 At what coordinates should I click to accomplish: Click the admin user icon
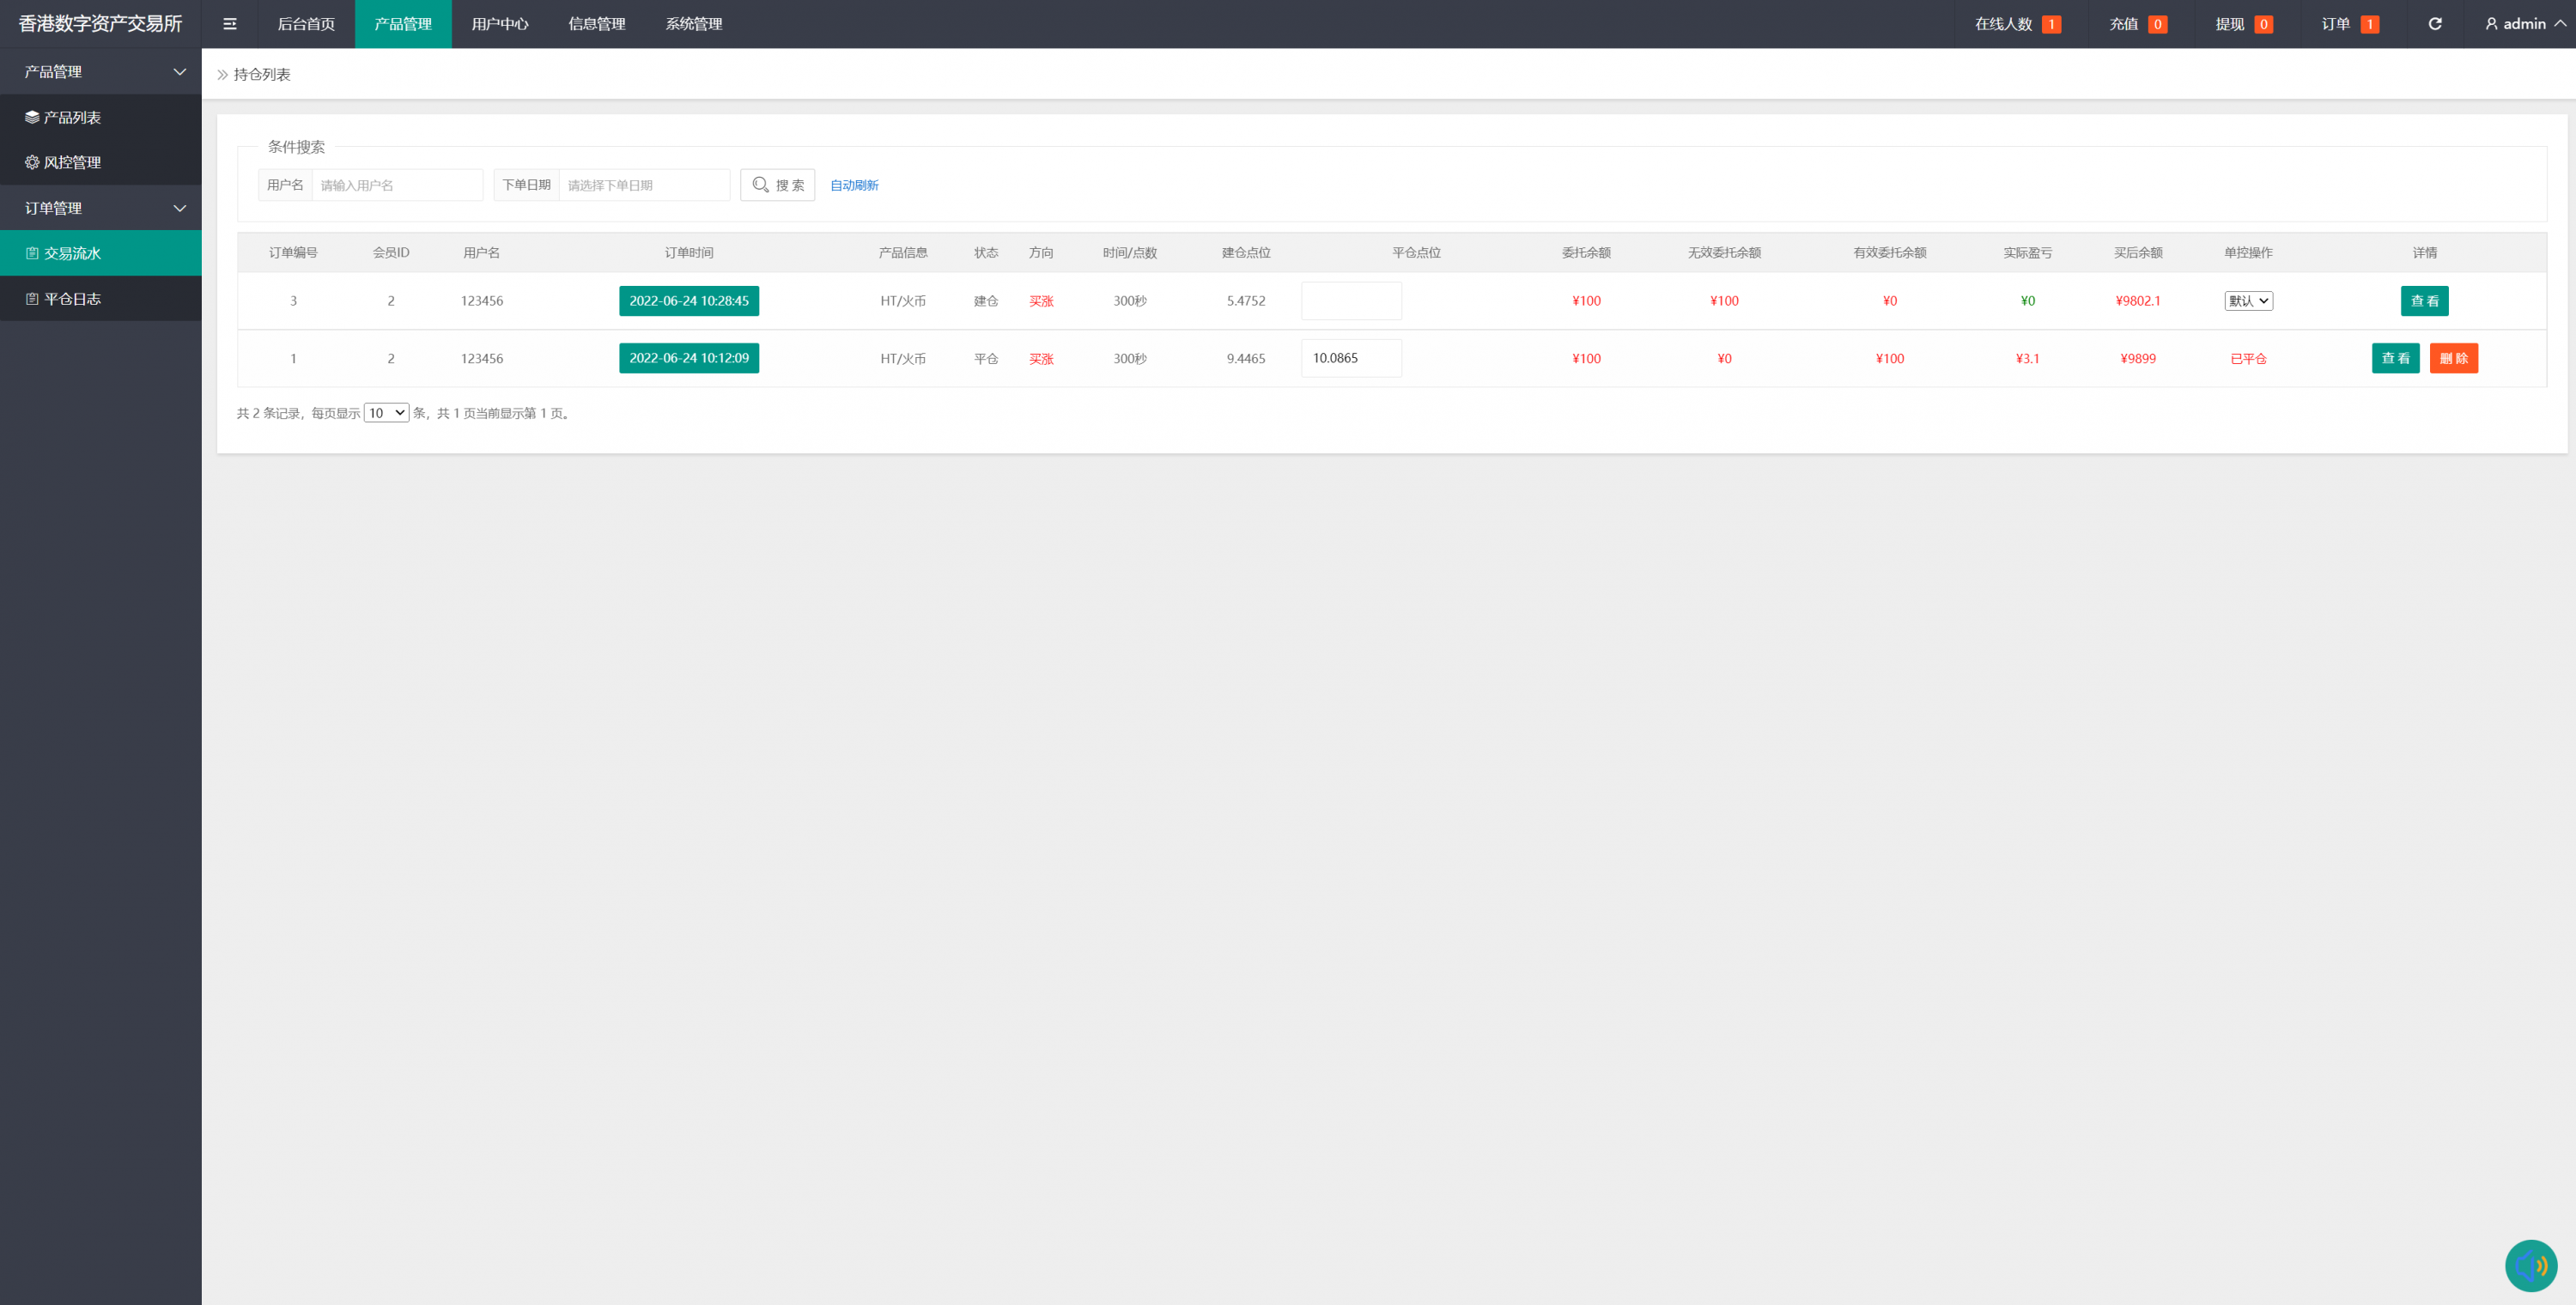[2491, 24]
